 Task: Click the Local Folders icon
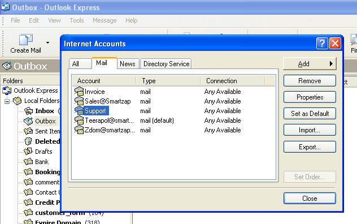click(x=18, y=101)
